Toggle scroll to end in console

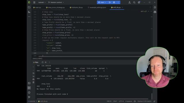pyautogui.click(x=33, y=76)
